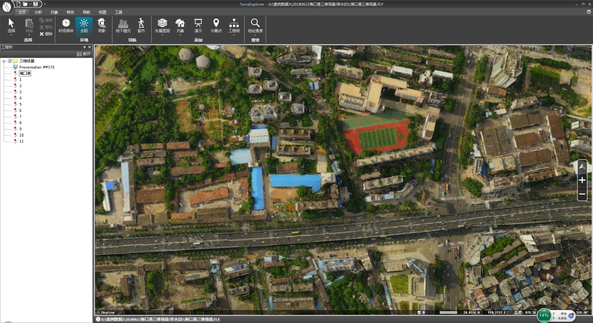Image resolution: width=593 pixels, height=323 pixels.
Task: Click the 20.0156 N latitude readout
Action: tap(471, 313)
